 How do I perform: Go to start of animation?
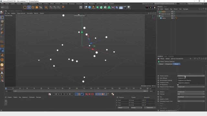pos(54,94)
